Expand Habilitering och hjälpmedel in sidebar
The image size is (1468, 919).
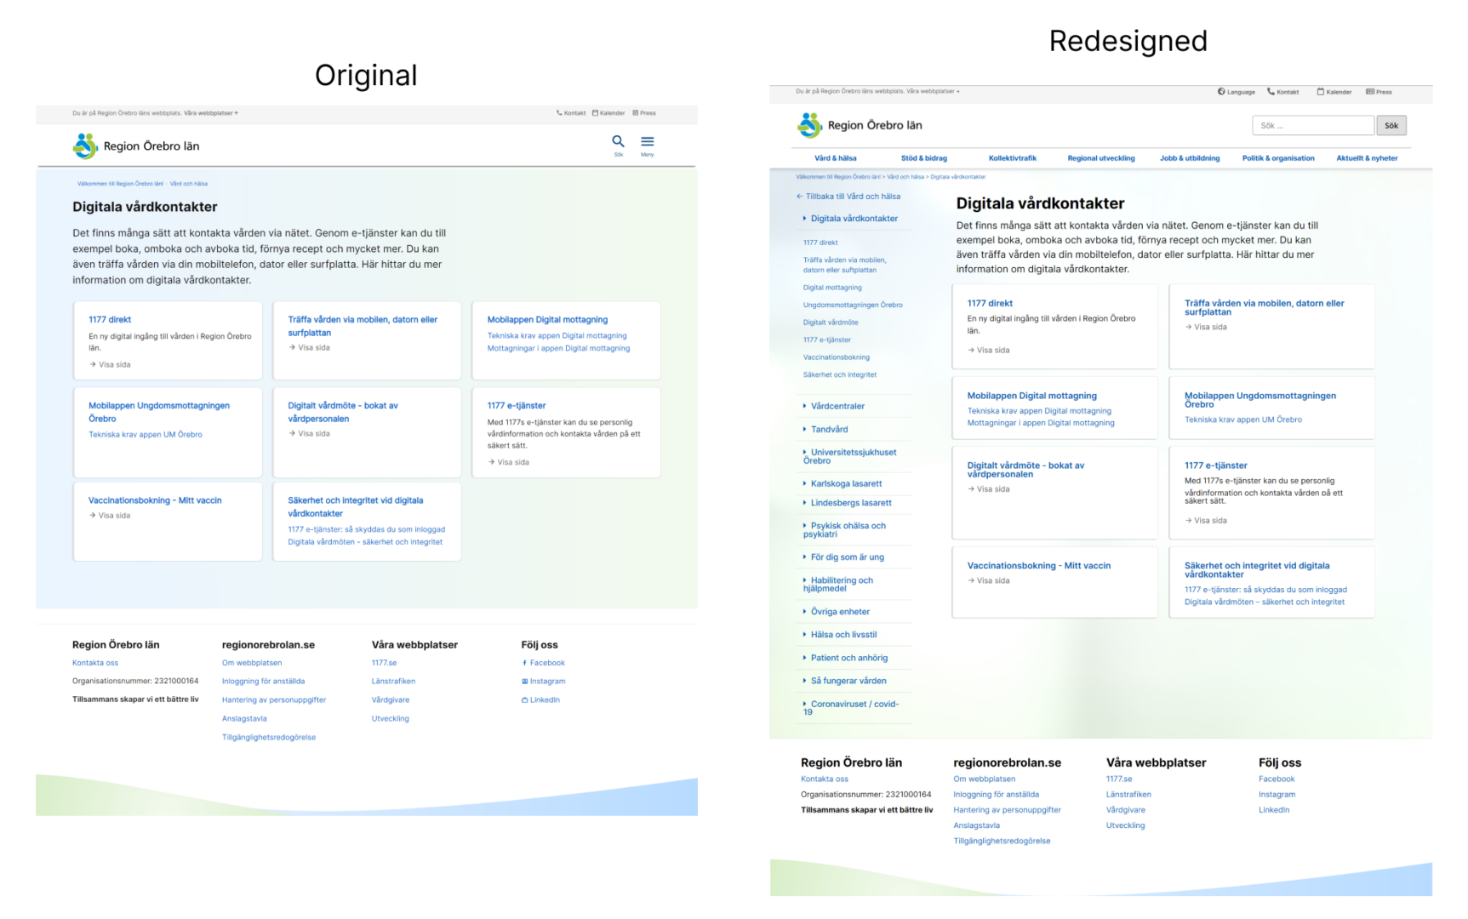click(x=804, y=580)
